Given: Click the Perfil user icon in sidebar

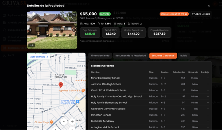Looking at the screenshot, I should tap(4, 55).
